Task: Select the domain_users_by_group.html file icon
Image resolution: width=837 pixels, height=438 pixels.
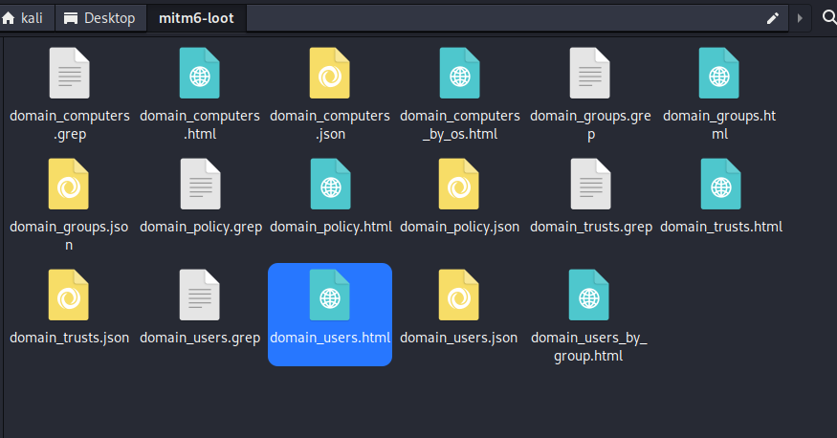Action: [589, 295]
